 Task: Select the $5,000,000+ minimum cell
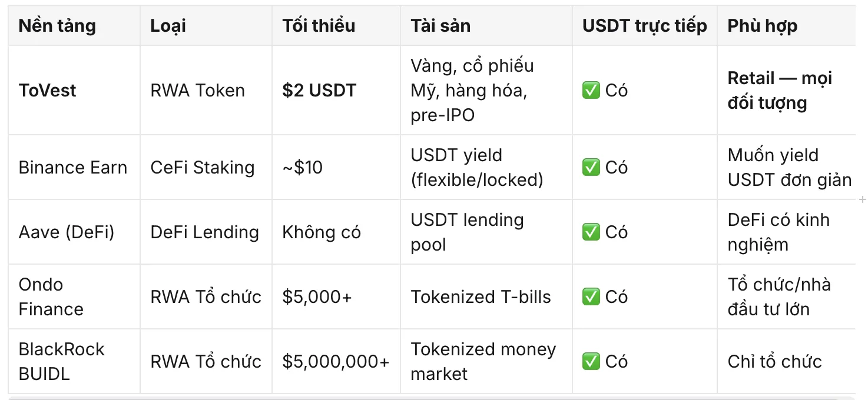pos(336,362)
